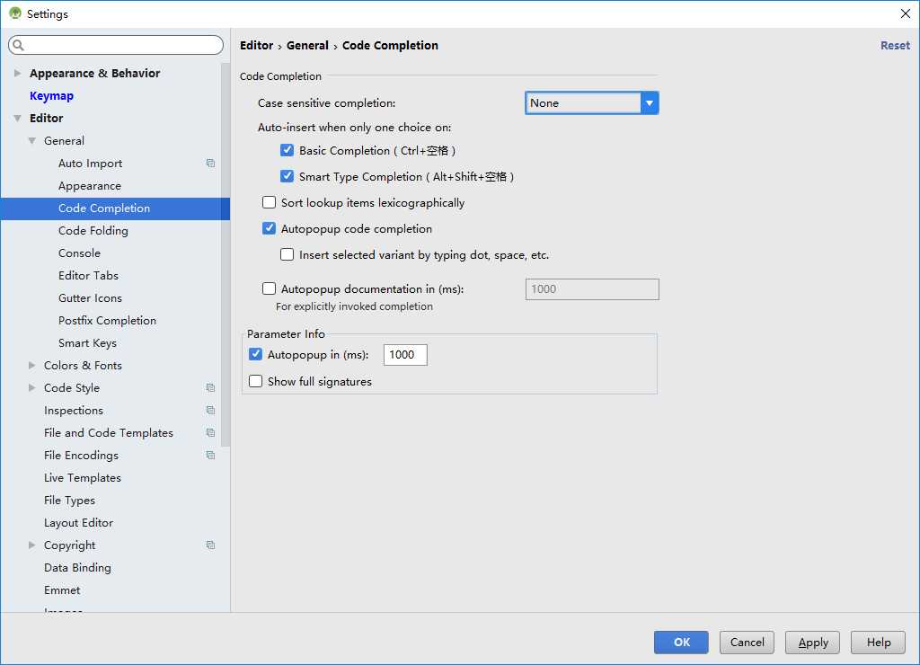Viewport: 920px width, 665px height.
Task: Uncheck the Basic Completion checkbox
Action: click(x=287, y=151)
